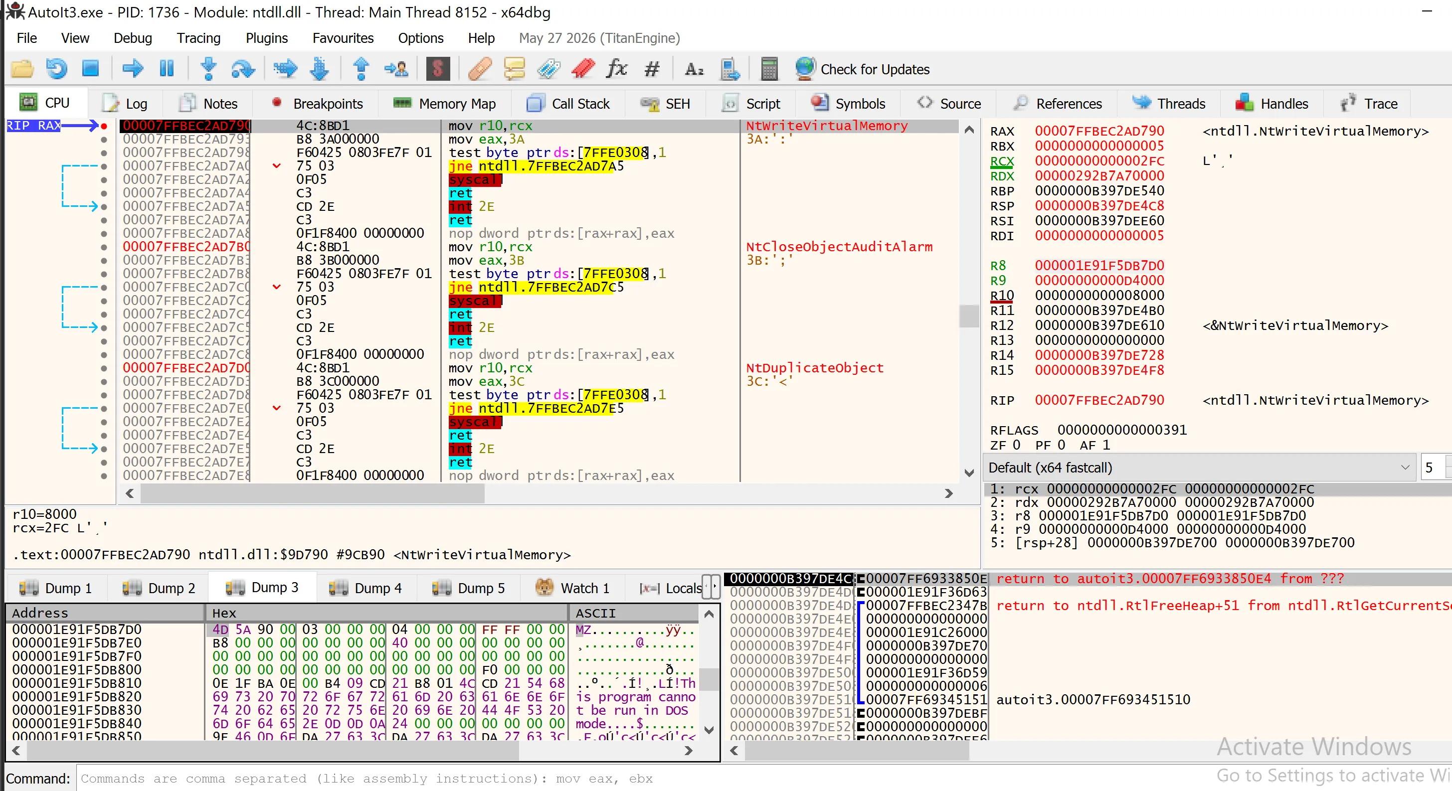Click the dump pane scroll-down arrow
The height and width of the screenshot is (791, 1452).
(x=709, y=730)
